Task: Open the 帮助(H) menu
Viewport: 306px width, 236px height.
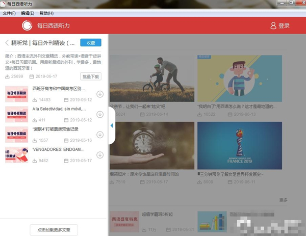Action: pyautogui.click(x=46, y=13)
